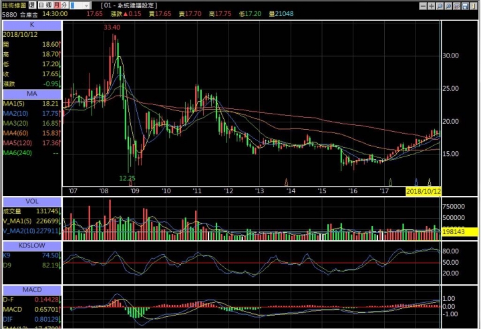The width and height of the screenshot is (481, 329).
Task: Click the V_MA2(10) row
Action: (x=32, y=231)
